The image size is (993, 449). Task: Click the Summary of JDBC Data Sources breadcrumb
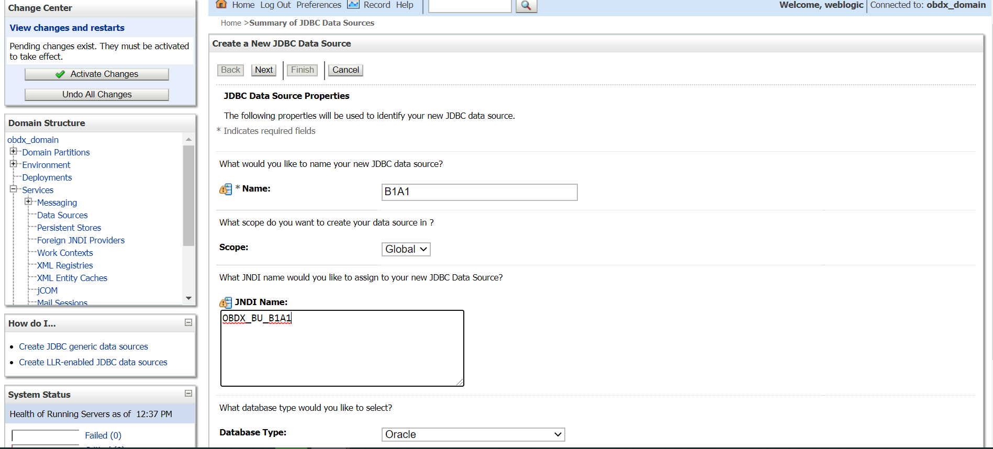click(x=312, y=23)
